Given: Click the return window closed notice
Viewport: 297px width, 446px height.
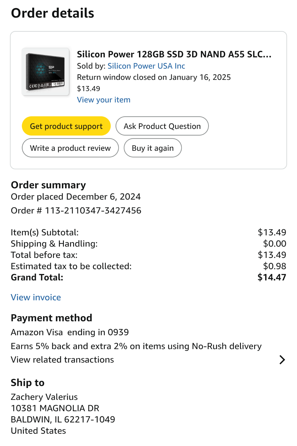Looking at the screenshot, I should tap(154, 77).
